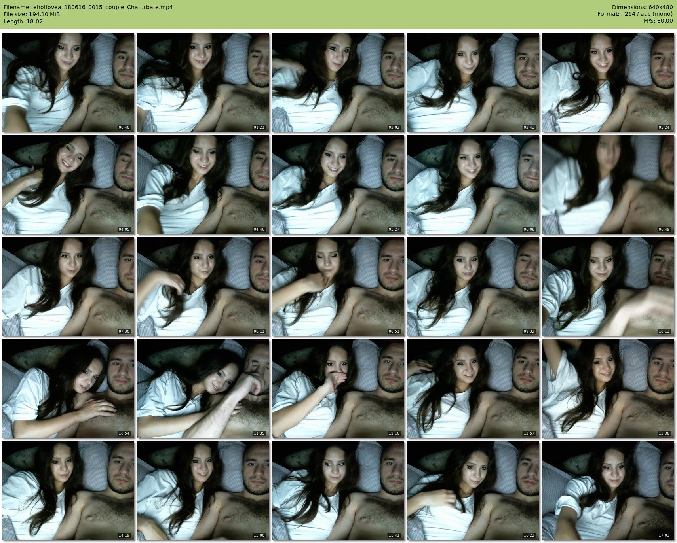Open the 08:51 thumbnail frame
The image size is (677, 543).
point(338,286)
